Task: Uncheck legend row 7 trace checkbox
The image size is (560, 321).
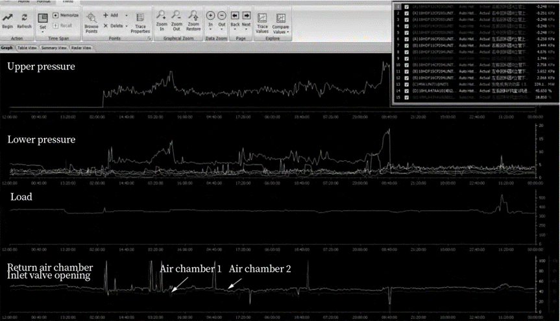Action: coord(406,45)
